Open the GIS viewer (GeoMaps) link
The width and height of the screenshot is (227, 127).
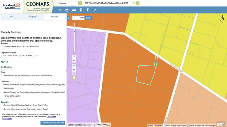point(51,116)
